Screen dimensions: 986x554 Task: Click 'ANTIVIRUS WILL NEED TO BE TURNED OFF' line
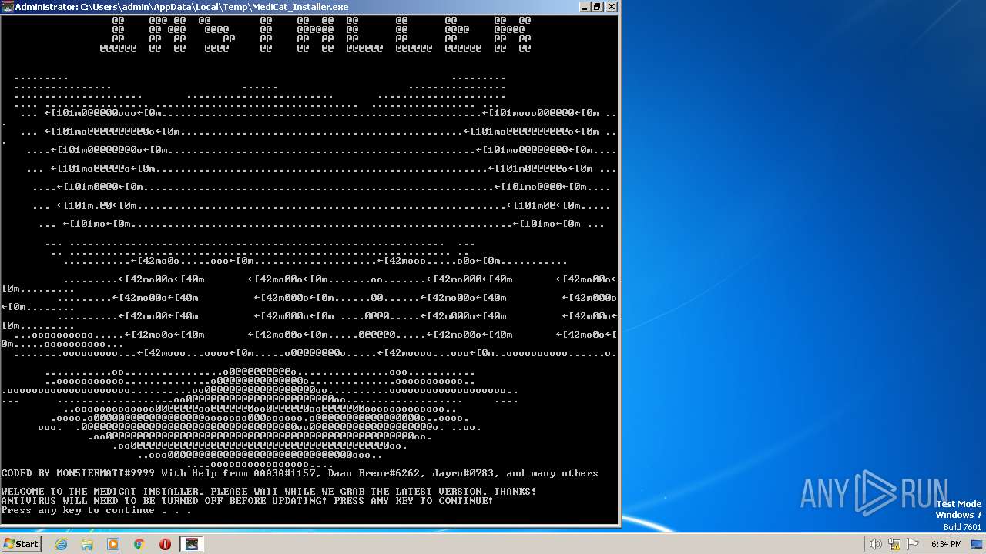pyautogui.click(x=247, y=501)
